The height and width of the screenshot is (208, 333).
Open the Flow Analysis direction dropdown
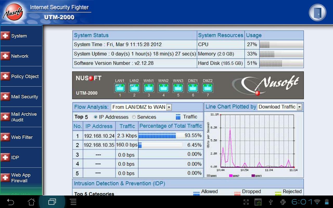[141, 107]
